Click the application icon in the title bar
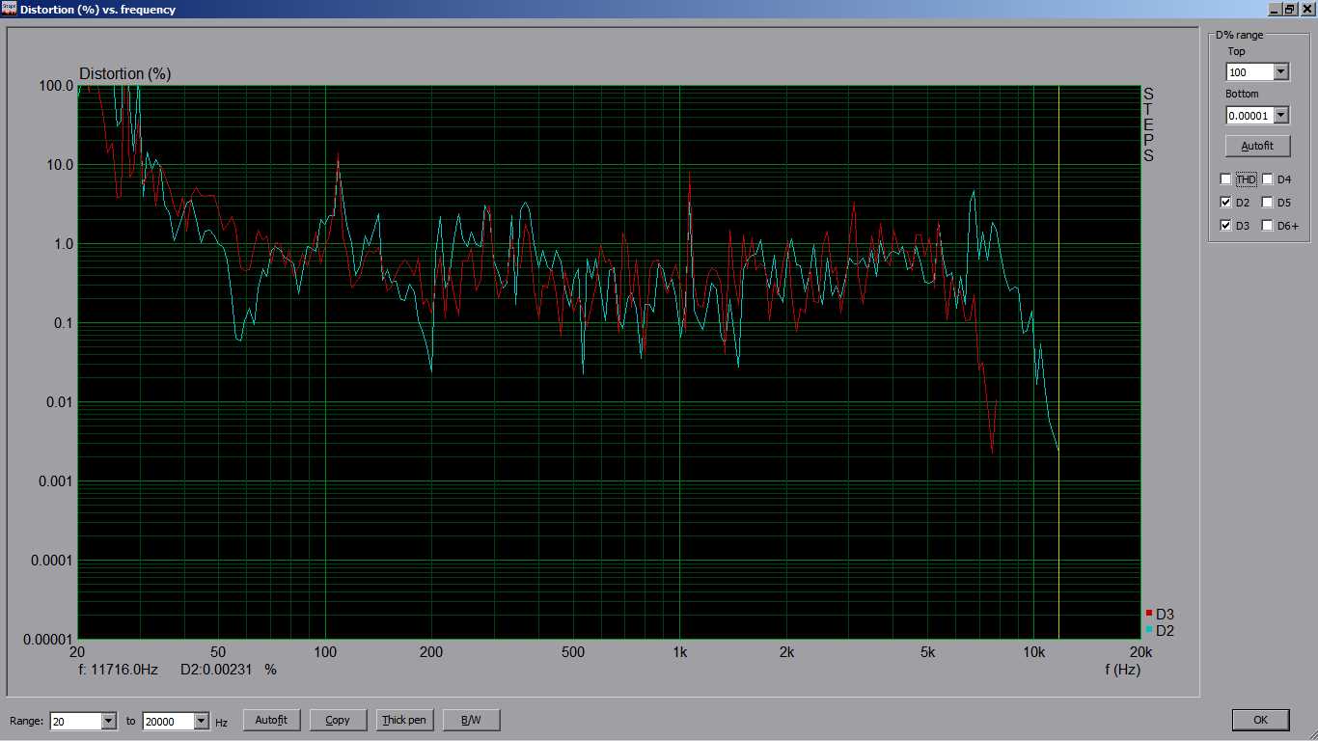Image resolution: width=1318 pixels, height=741 pixels. (10, 9)
